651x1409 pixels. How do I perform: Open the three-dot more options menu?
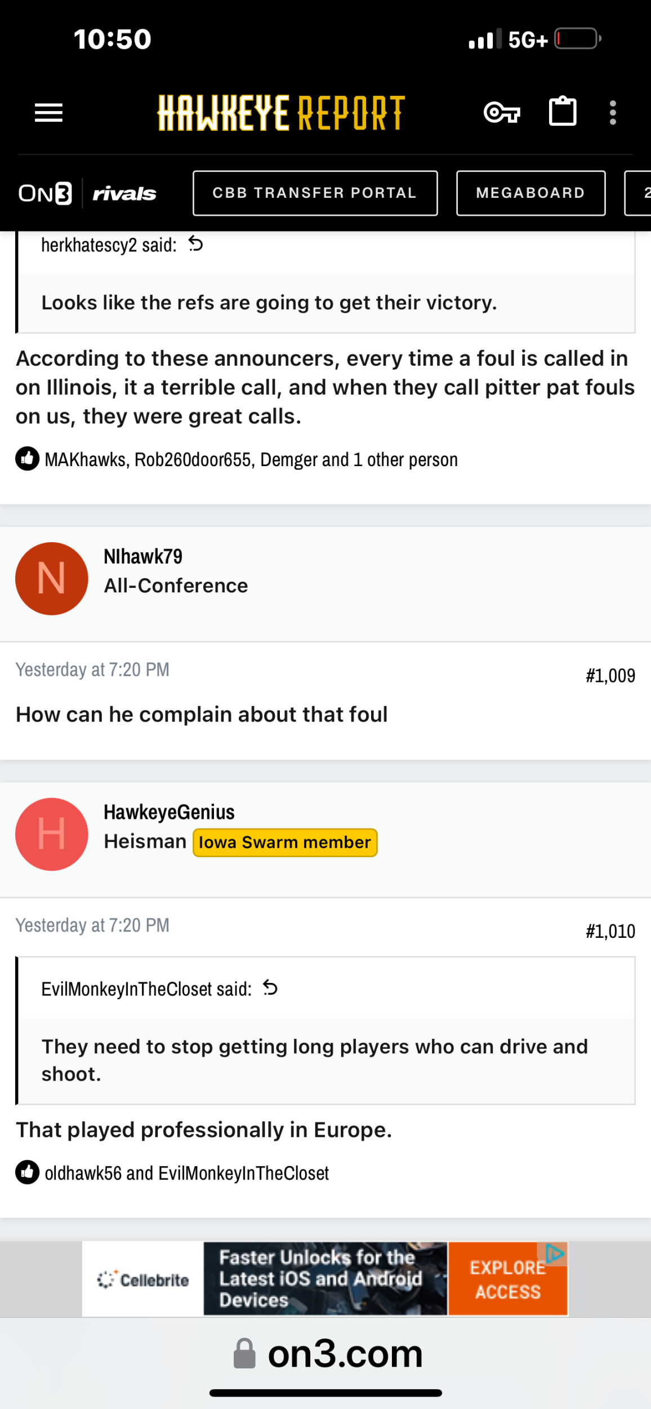coord(613,113)
